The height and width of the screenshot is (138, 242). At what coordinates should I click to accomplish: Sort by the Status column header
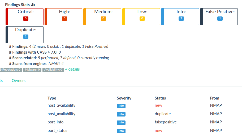[160, 98]
